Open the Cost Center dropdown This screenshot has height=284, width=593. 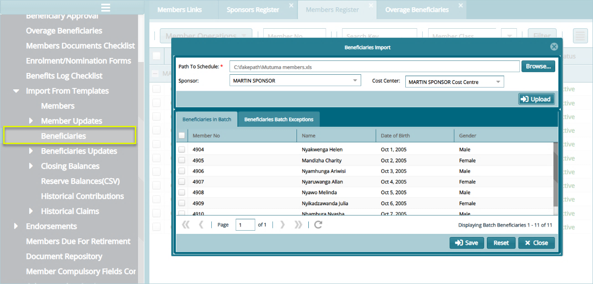pyautogui.click(x=498, y=82)
